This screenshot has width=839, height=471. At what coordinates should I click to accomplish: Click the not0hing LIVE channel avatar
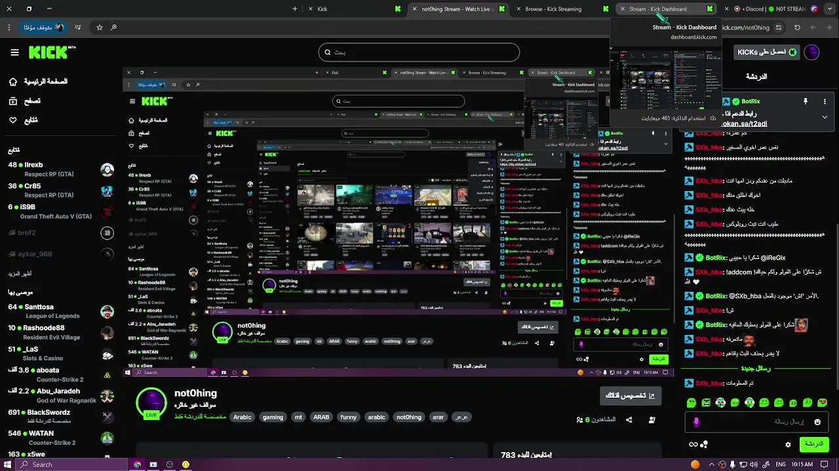coord(151,404)
